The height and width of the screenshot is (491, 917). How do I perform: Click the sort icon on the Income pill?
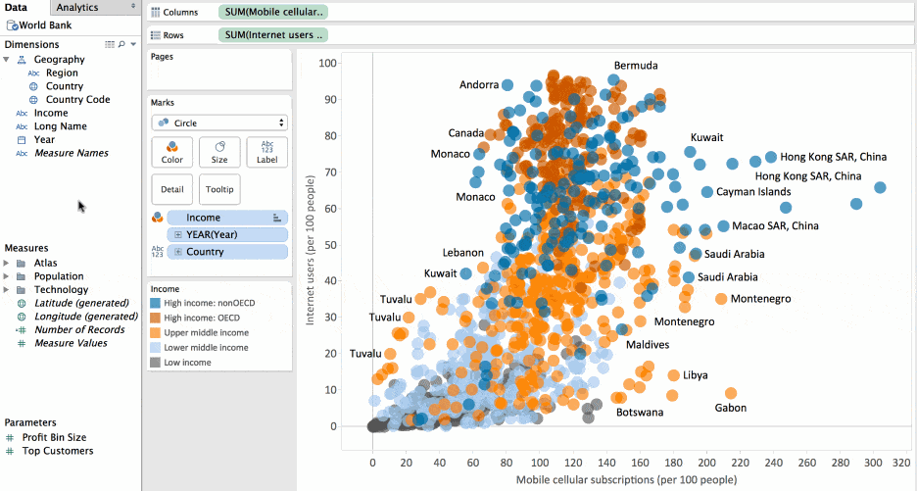(x=277, y=218)
